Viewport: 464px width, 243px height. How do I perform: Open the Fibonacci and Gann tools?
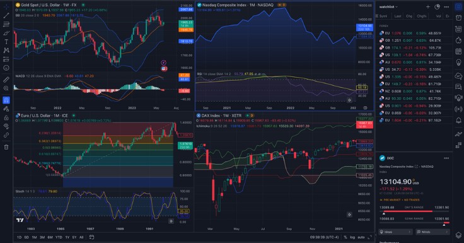[6, 24]
